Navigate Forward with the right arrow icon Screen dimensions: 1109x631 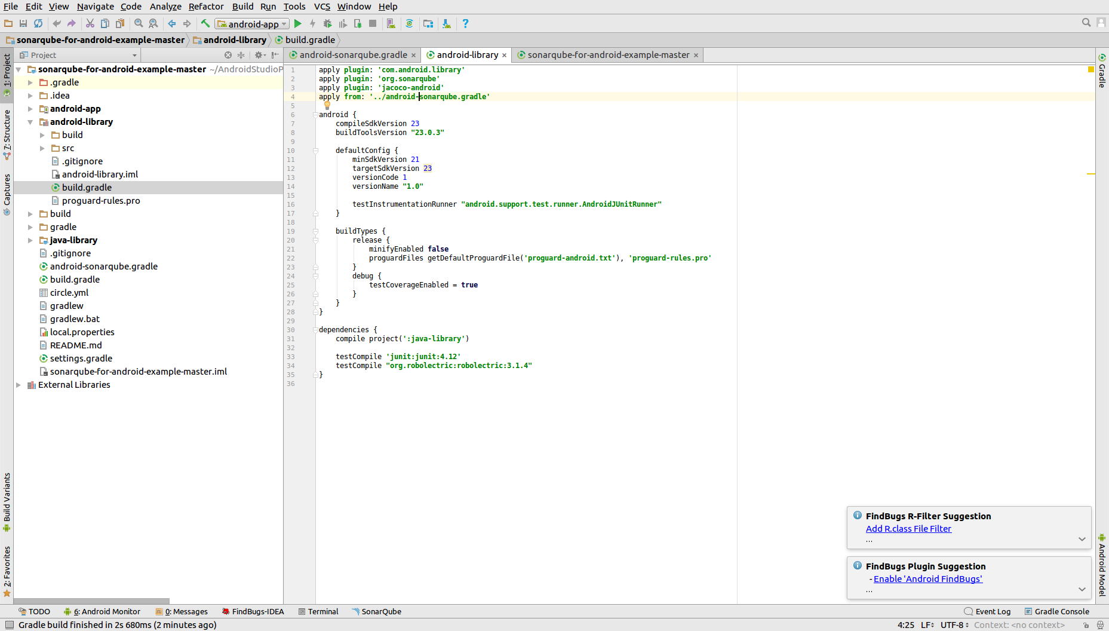tap(187, 23)
